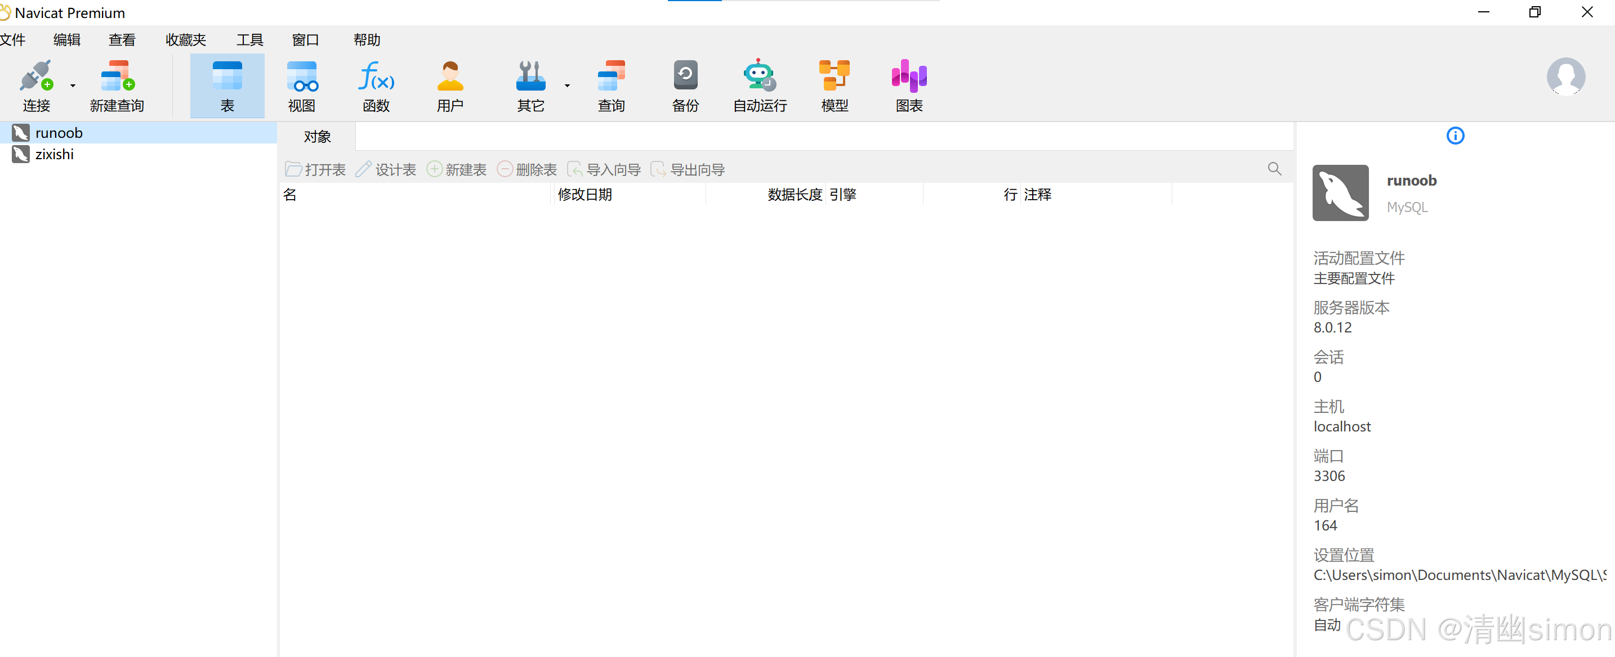Viewport: 1615px width, 657px height.
Task: Open the Tools (工具) menu
Action: pos(250,40)
